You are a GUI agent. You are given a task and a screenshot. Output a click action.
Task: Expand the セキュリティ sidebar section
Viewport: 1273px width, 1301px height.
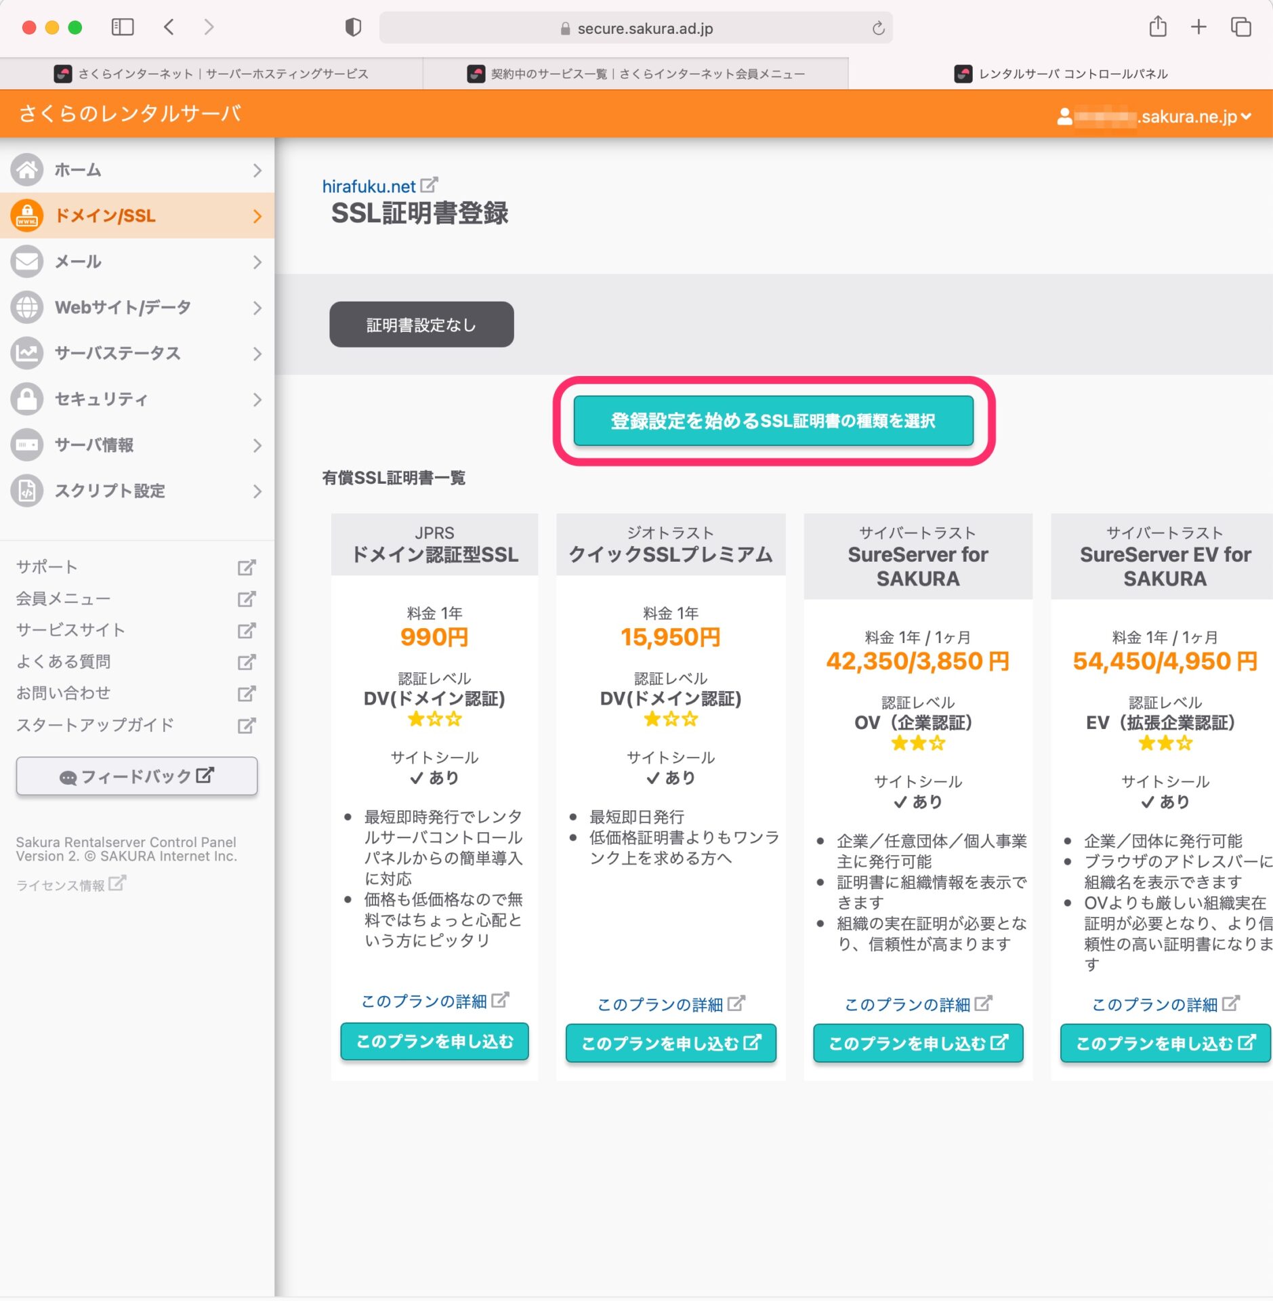(x=135, y=399)
